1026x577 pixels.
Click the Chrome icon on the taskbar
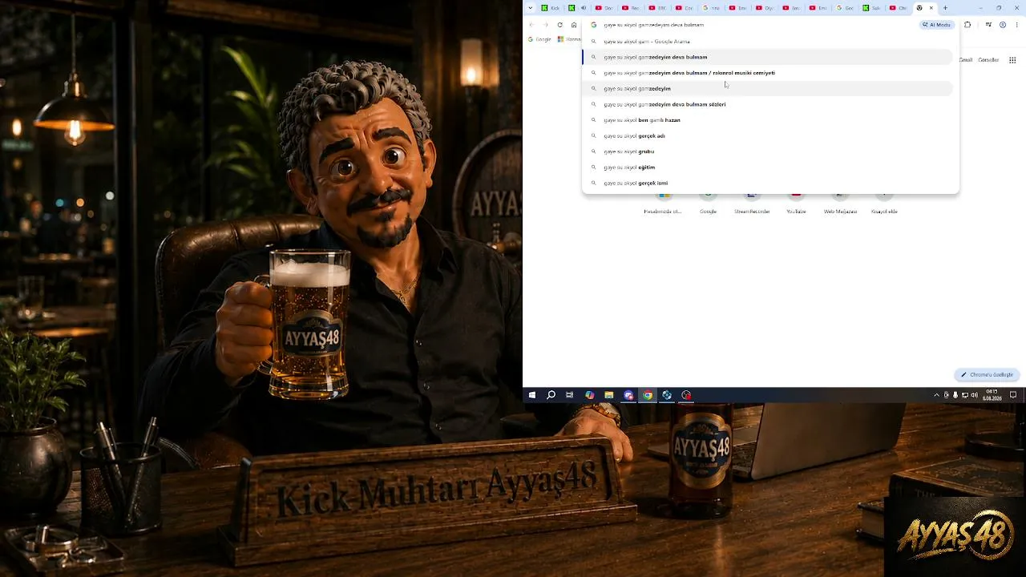tap(648, 395)
